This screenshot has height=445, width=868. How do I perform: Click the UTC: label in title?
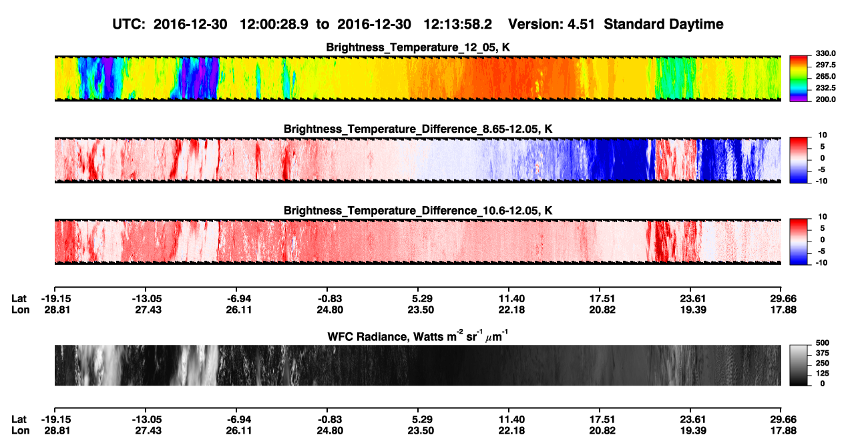(129, 24)
